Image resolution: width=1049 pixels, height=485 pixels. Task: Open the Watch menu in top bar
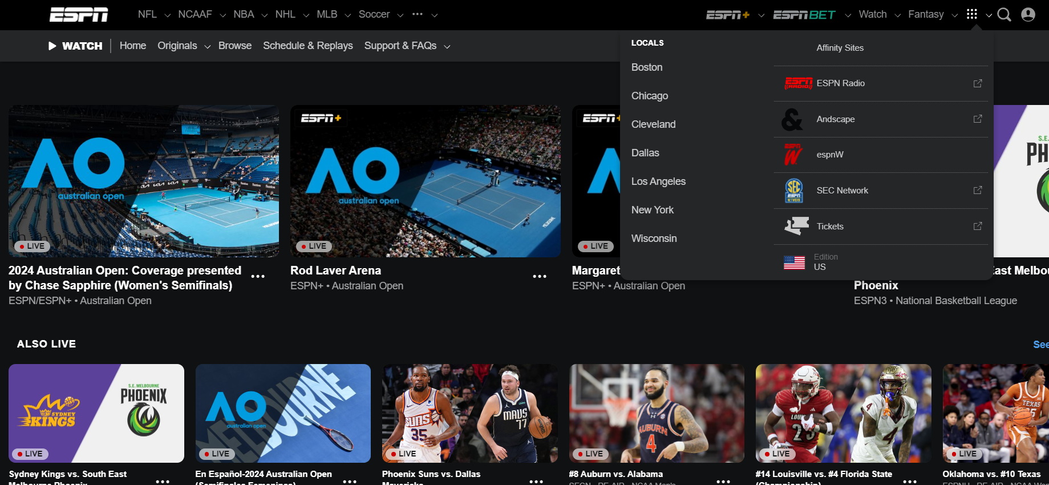click(x=873, y=14)
